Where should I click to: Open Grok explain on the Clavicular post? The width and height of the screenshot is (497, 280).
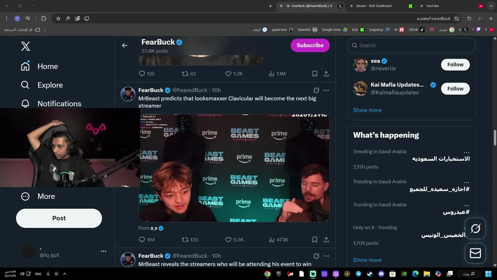tap(316, 90)
